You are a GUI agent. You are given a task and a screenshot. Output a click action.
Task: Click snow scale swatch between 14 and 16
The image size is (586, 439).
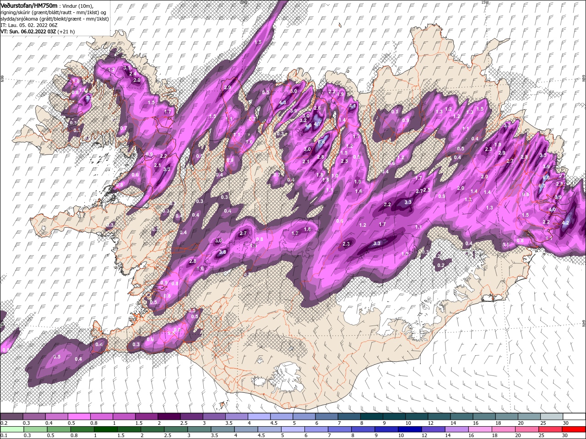[461, 417]
